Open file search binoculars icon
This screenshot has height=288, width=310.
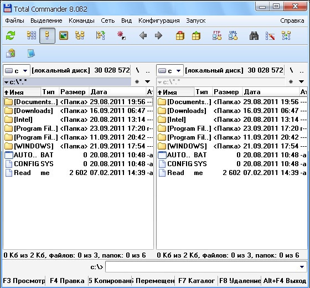pos(254,35)
